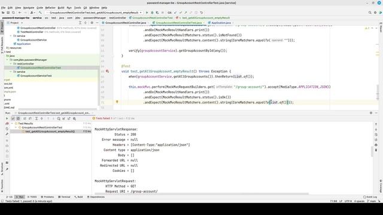Open the Navigate menu
383x215 pixels.
[x=29, y=8]
